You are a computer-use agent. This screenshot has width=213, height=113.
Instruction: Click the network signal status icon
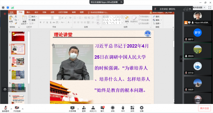[x=12, y=8]
